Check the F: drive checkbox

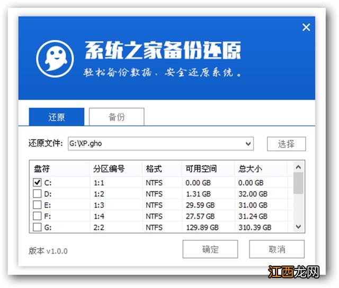pos(37,216)
